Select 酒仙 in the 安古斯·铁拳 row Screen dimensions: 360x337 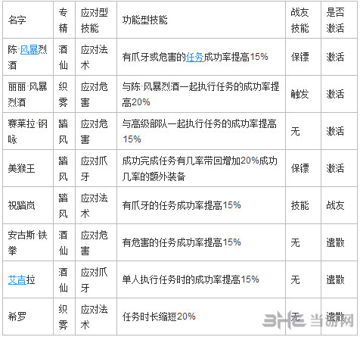pos(63,242)
